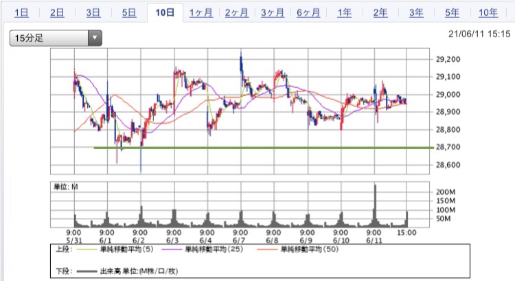
Task: Click the 200M volume axis label
Action: coord(446,192)
